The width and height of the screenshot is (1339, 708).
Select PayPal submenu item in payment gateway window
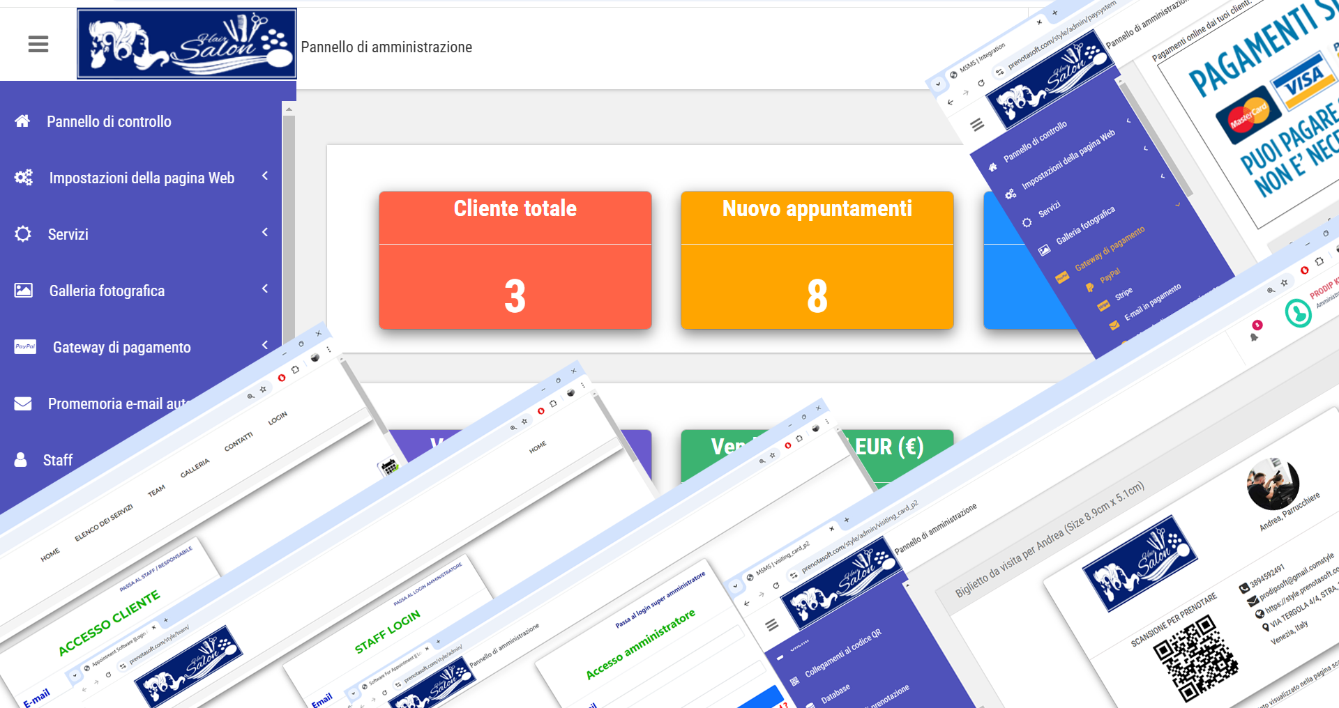pyautogui.click(x=1110, y=276)
